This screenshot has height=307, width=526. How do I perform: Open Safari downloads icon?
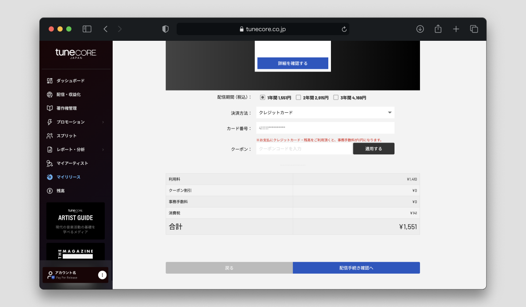tap(420, 29)
